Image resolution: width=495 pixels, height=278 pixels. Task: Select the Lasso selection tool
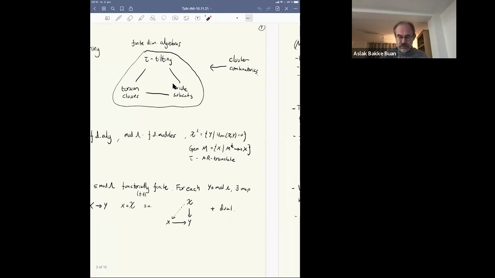(164, 18)
